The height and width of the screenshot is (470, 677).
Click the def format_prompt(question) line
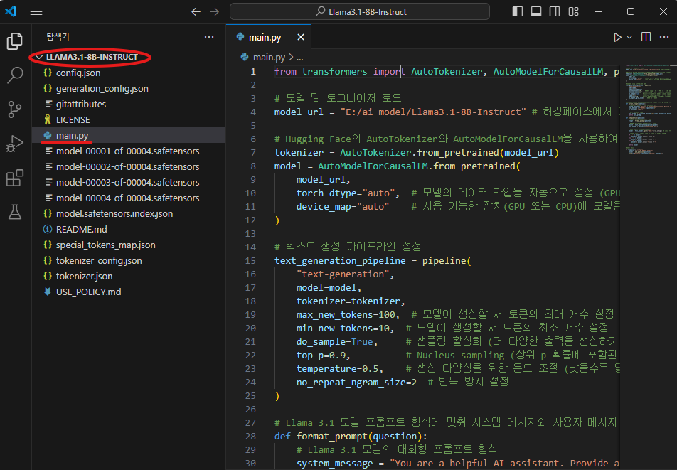(351, 437)
